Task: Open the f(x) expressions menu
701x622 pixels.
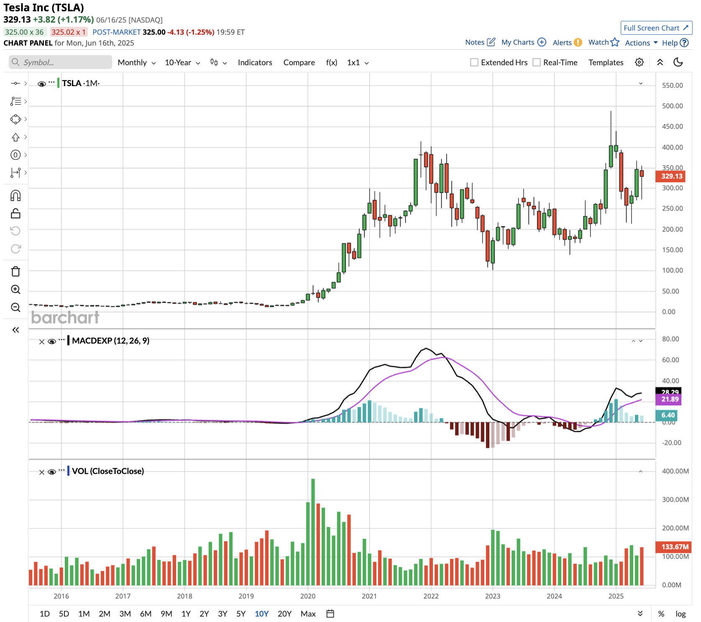Action: [332, 62]
